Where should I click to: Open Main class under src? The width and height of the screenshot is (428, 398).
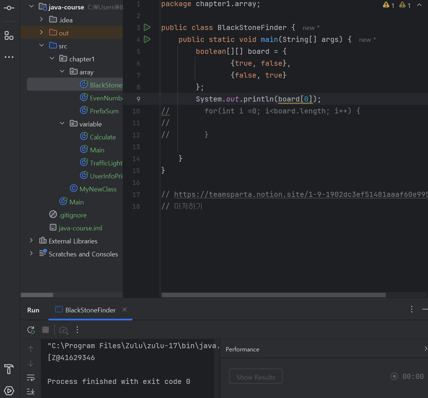tap(72, 202)
